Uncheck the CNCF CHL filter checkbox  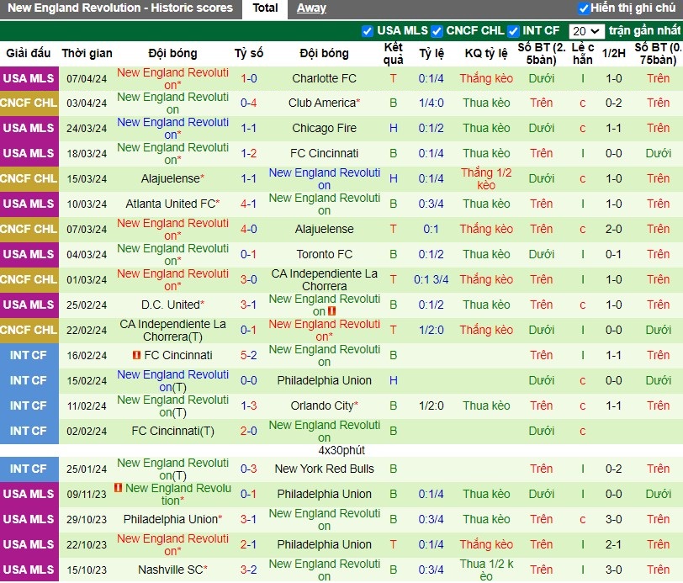point(437,31)
